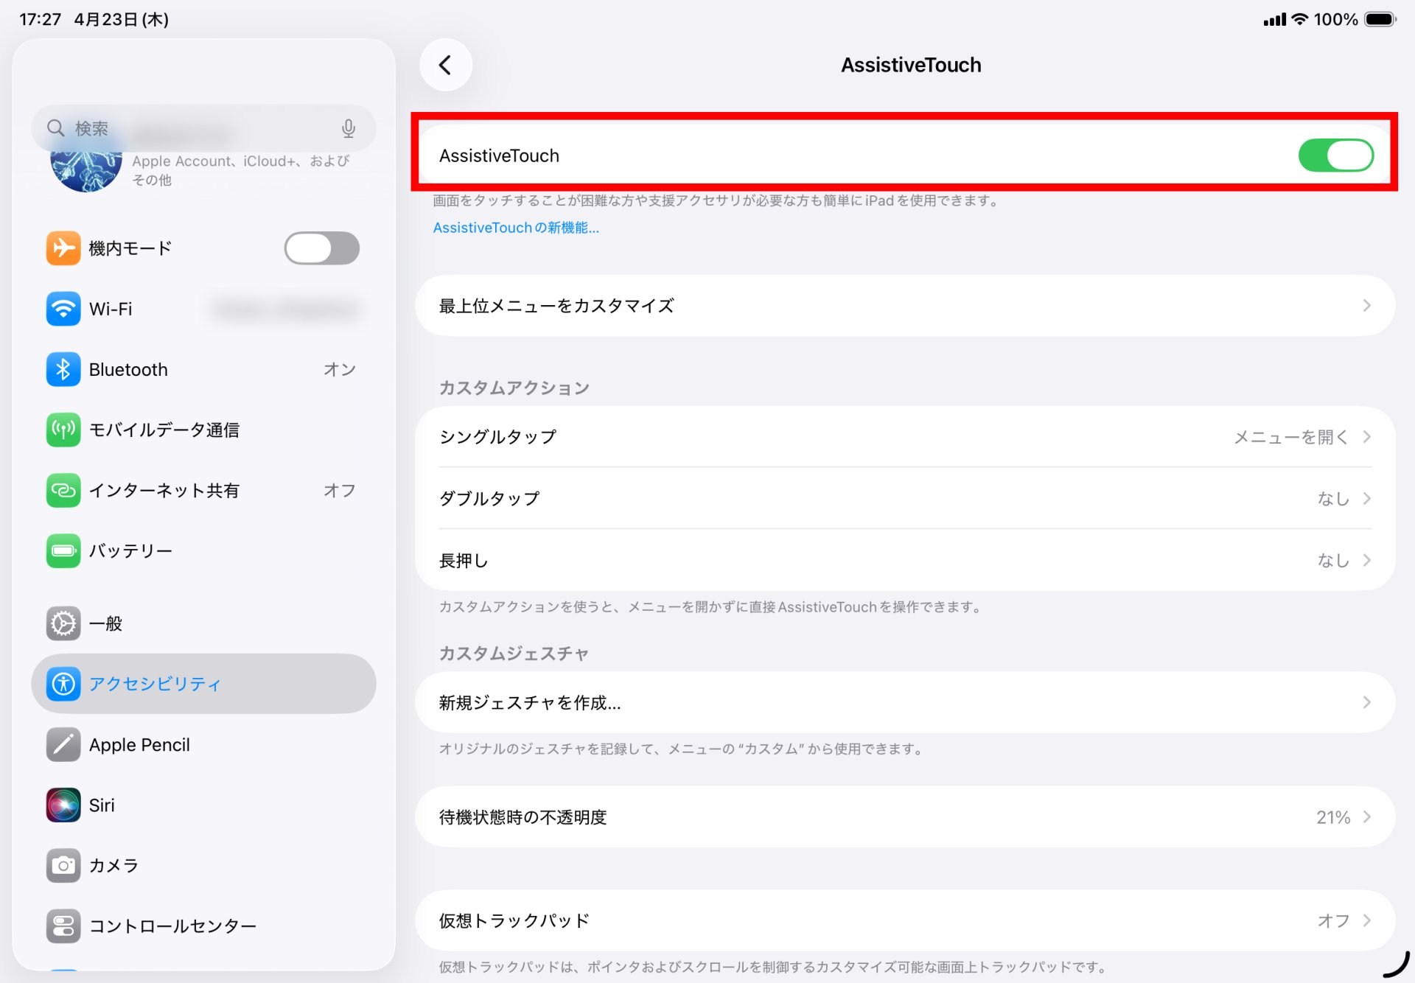The height and width of the screenshot is (983, 1415).
Task: Open インターネット共有 settings
Action: 63,490
